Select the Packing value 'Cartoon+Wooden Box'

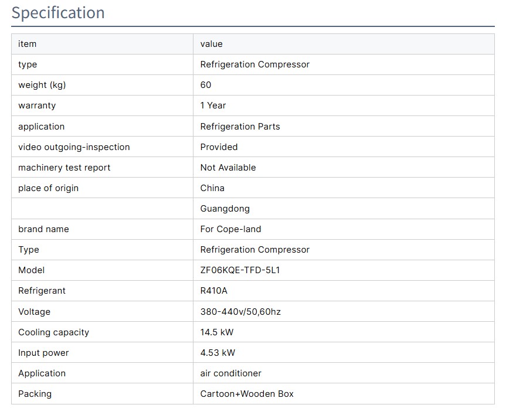tap(247, 394)
